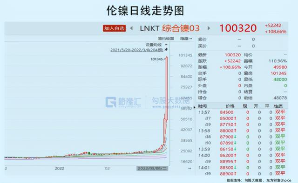Click the +52242 change in header

273,25
